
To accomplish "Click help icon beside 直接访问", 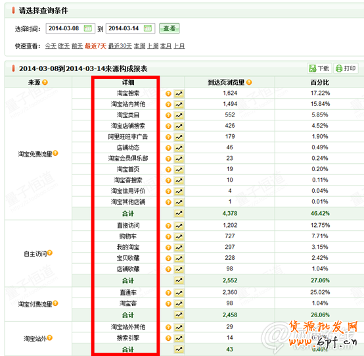I will [x=168, y=226].
